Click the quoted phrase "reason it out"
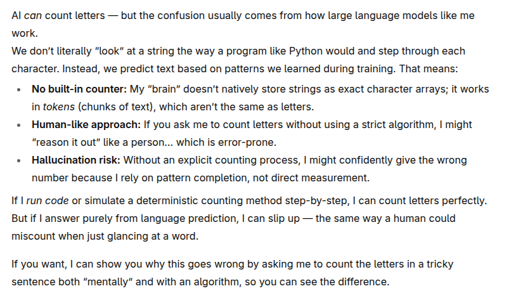516x298 pixels. (x=66, y=143)
